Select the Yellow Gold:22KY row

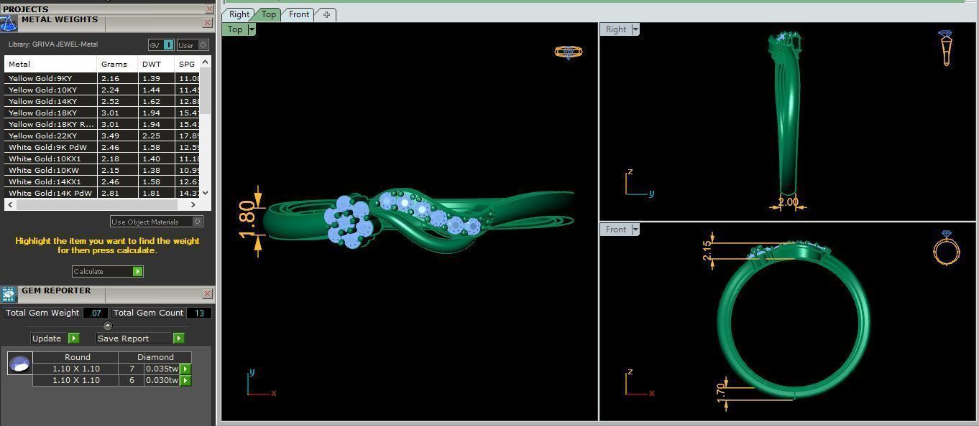pyautogui.click(x=103, y=136)
